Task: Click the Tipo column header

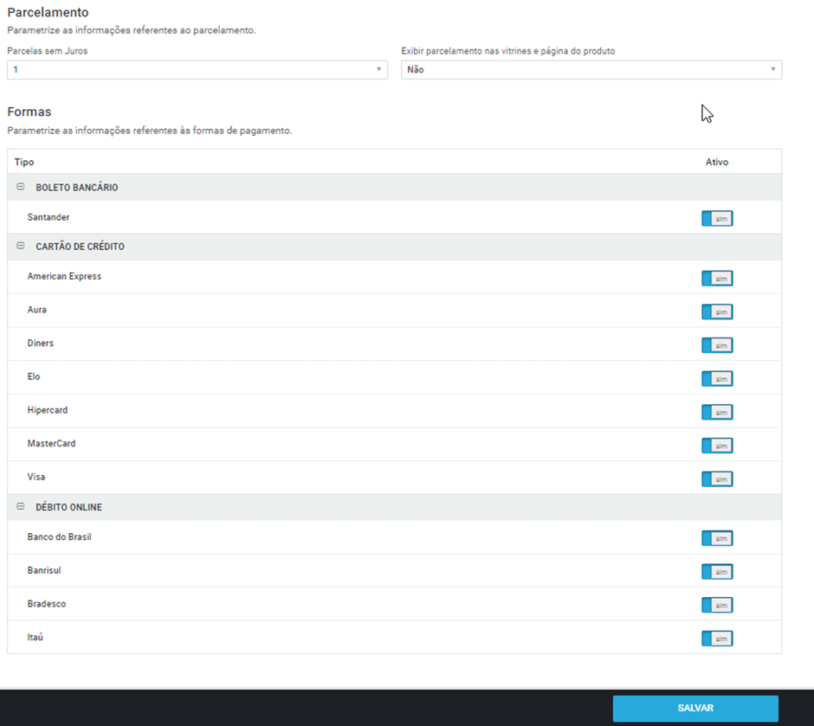Action: click(x=24, y=162)
